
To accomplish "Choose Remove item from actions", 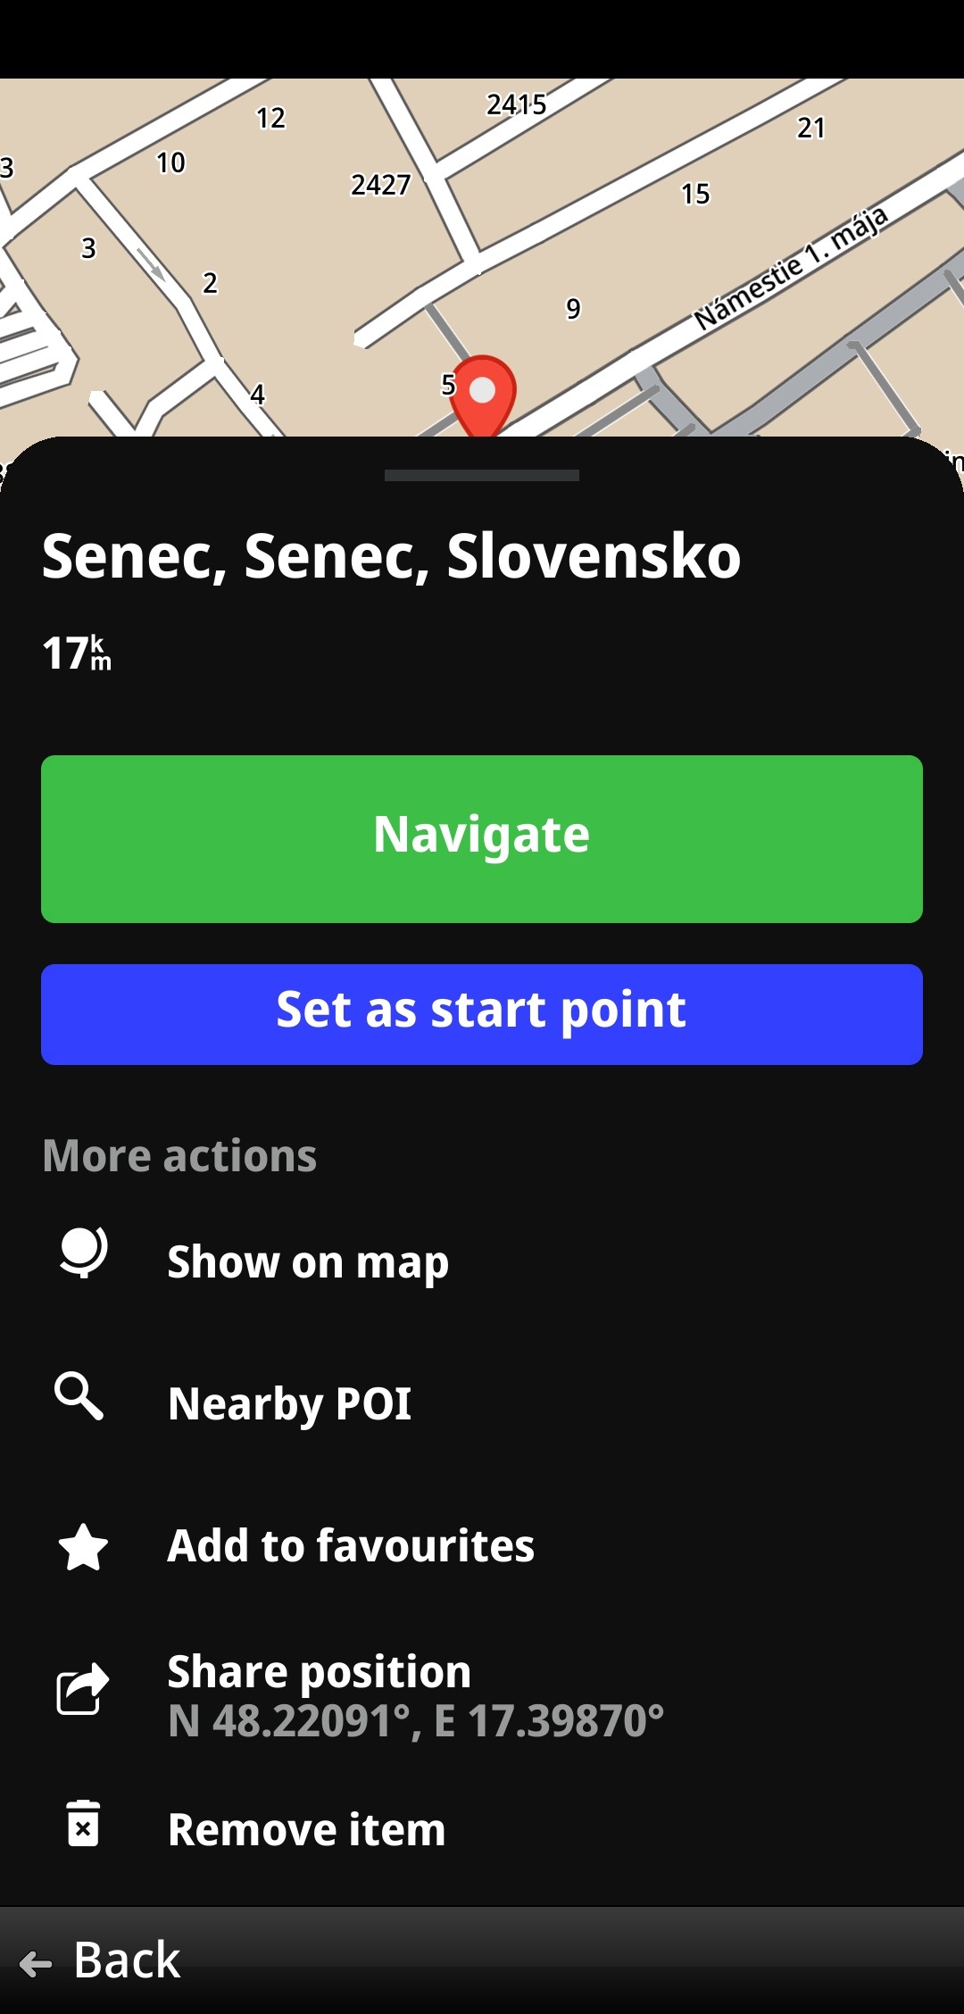I will (482, 1829).
